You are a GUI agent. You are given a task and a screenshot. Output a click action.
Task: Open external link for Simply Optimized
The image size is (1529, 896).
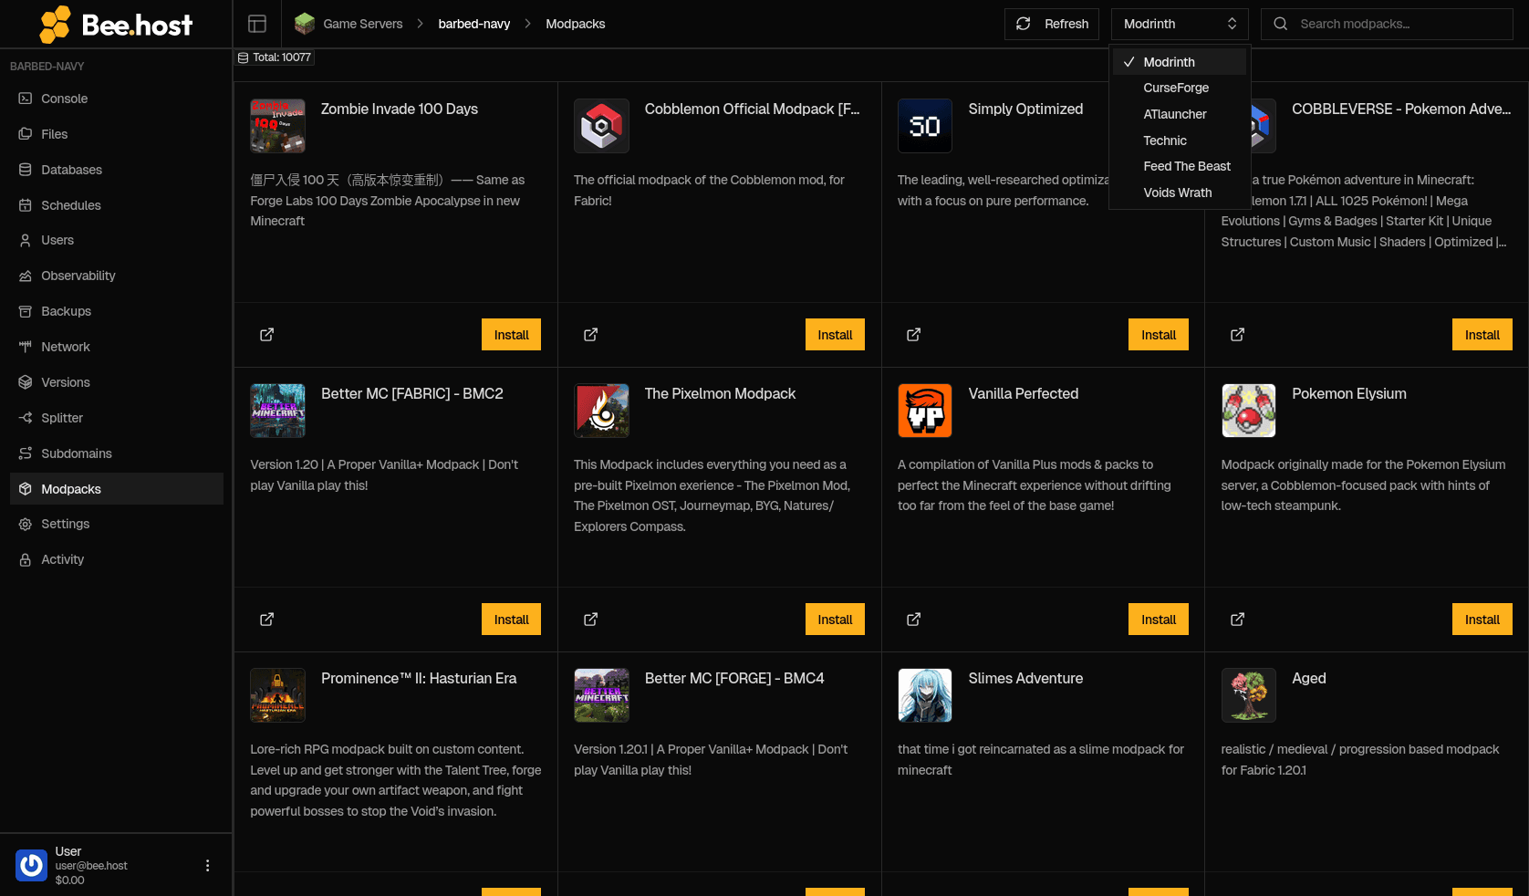[914, 335]
